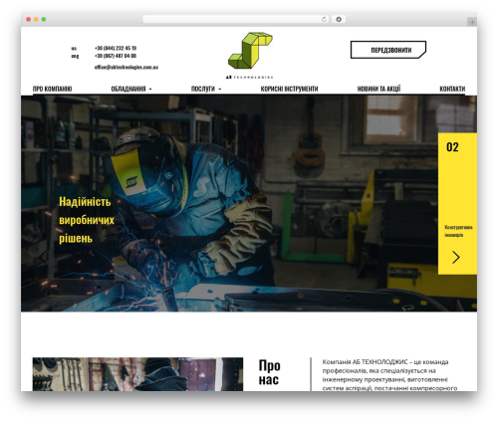
Task: Click the Конструктивна інженерія slide caption
Action: [x=458, y=231]
